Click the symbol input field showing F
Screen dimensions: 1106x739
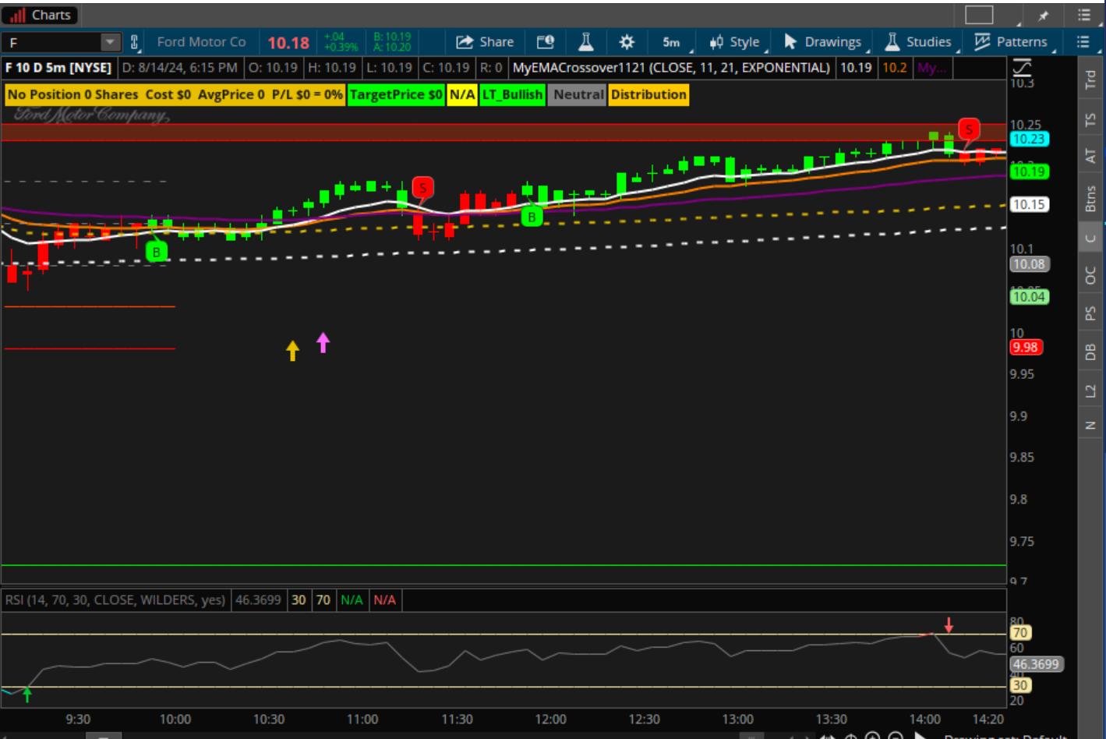tap(51, 42)
